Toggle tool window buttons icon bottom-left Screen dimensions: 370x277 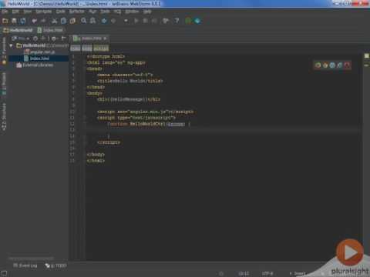[4, 273]
